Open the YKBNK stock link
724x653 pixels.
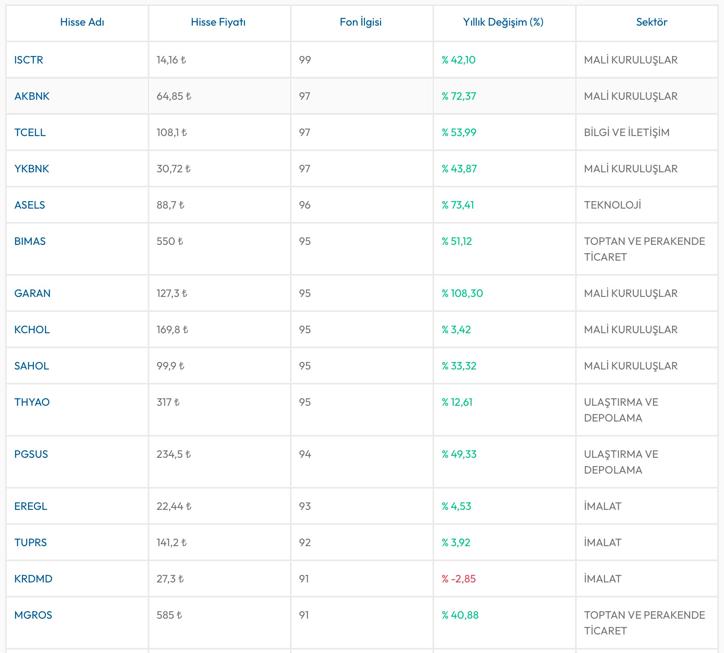point(32,169)
